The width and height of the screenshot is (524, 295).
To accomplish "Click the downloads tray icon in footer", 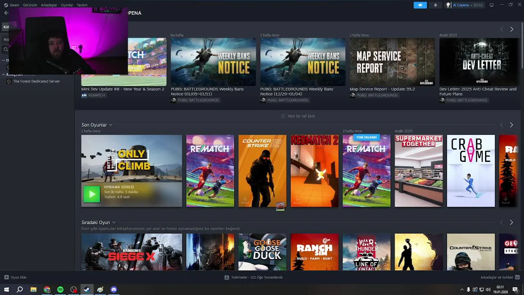I will [x=227, y=277].
